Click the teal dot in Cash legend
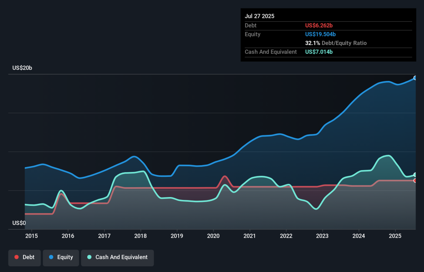This screenshot has height=272, width=424. coord(89,257)
